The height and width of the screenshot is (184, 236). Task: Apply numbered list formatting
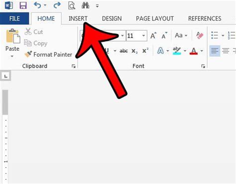(x=232, y=35)
